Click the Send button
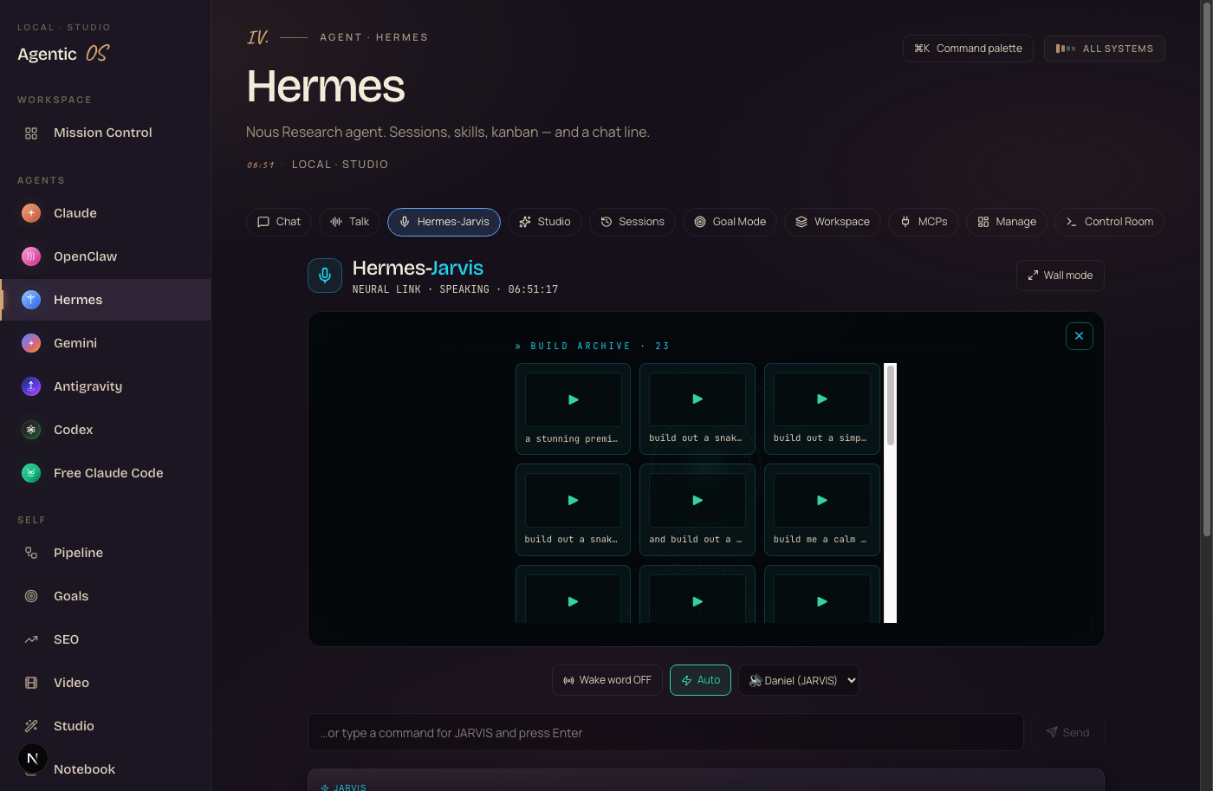Viewport: 1213px width, 791px height. [x=1067, y=732]
